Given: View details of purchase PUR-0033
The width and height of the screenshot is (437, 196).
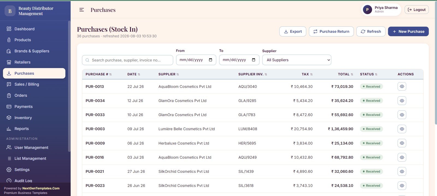Looking at the screenshot, I should pyautogui.click(x=402, y=115).
